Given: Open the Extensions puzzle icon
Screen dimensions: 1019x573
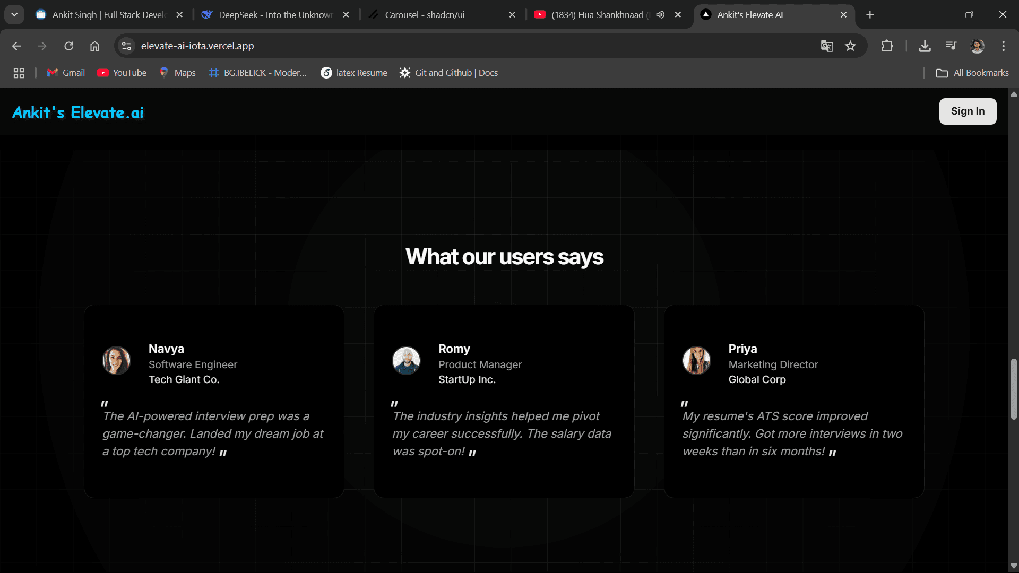Looking at the screenshot, I should click(x=887, y=46).
